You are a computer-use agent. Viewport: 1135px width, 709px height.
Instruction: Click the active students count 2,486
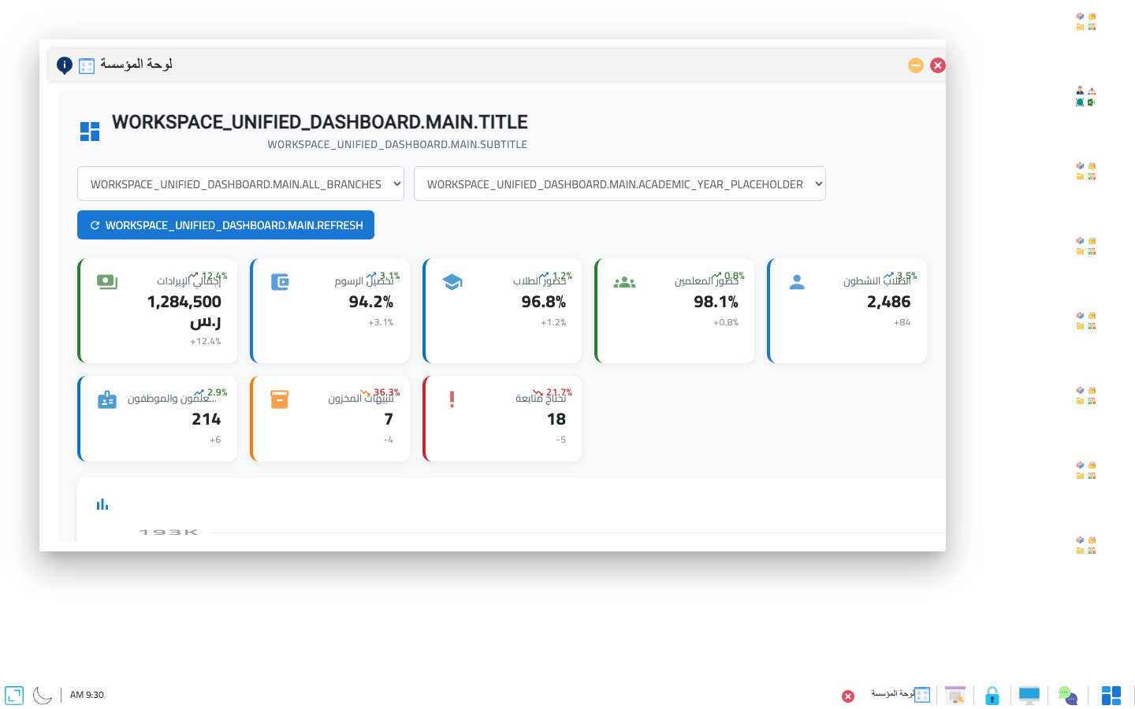(x=889, y=302)
